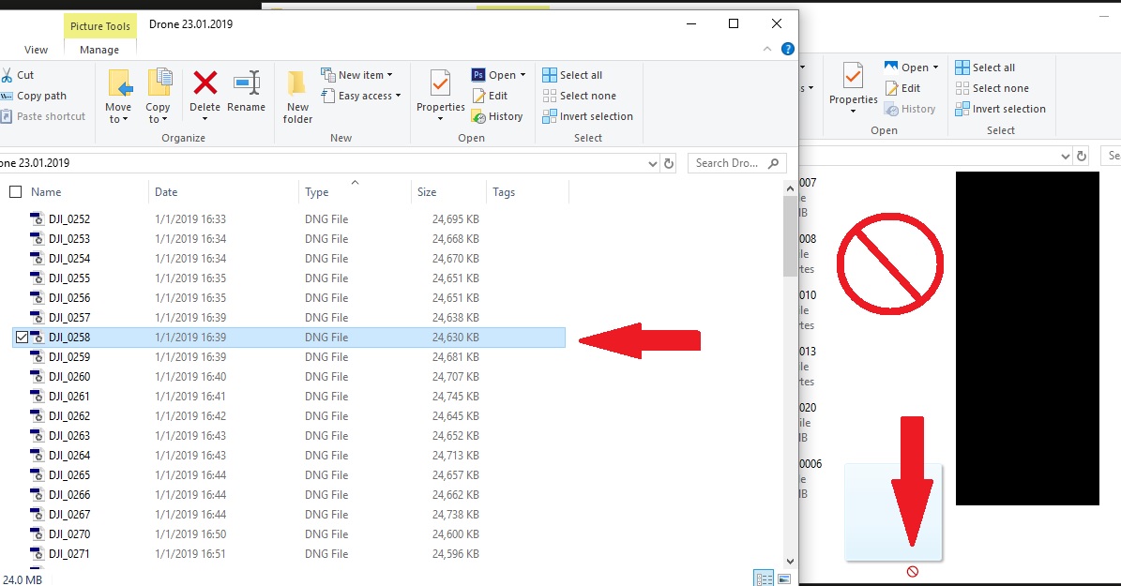Refresh the folder view
Viewport: 1121px width, 586px height.
point(668,162)
